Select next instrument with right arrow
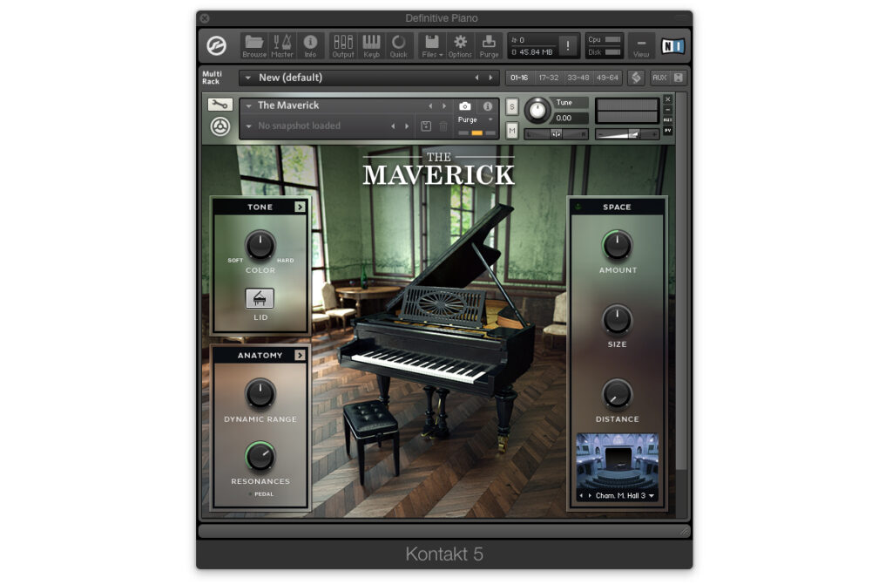The width and height of the screenshot is (892, 585). [x=444, y=106]
